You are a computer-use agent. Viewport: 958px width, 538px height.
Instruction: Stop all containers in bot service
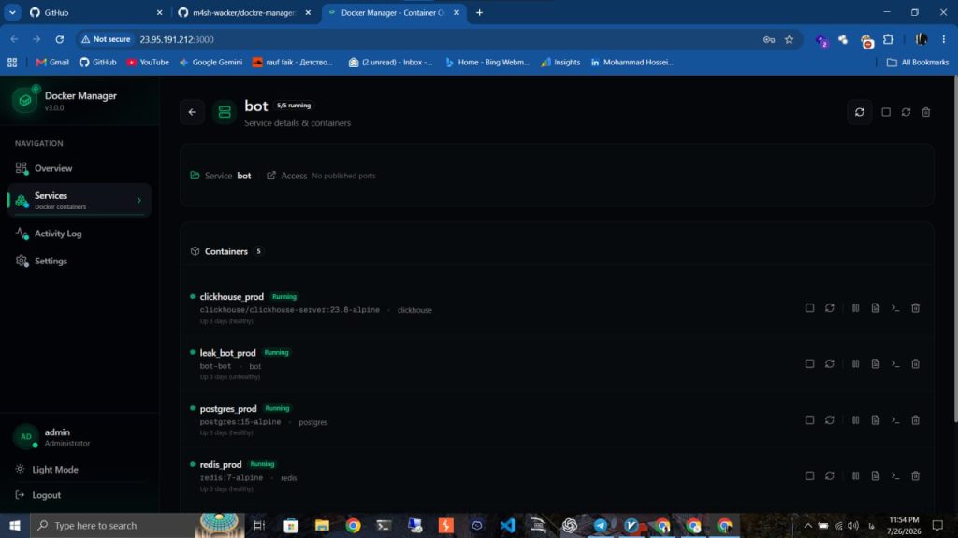[886, 112]
